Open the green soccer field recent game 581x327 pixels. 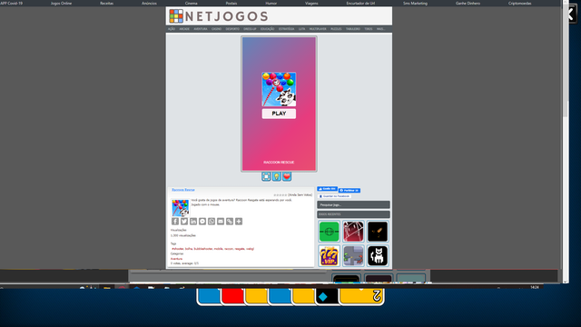(329, 232)
